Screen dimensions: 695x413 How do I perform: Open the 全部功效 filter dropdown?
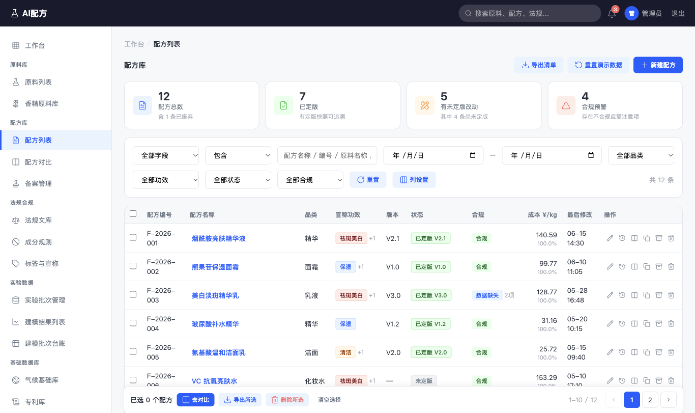tap(166, 180)
